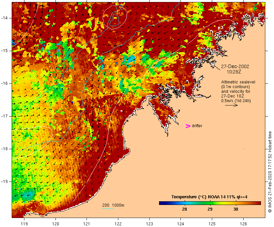Click the '1000m' isobath depth label
Viewport: 274px width, 227px height.
click(x=118, y=205)
